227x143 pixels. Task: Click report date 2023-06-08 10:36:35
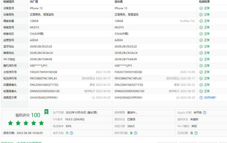pyautogui.click(x=30, y=133)
